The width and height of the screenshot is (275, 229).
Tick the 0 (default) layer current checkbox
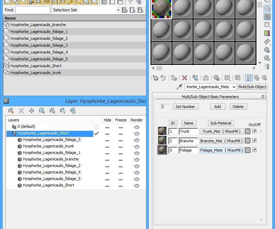pyautogui.click(x=96, y=127)
